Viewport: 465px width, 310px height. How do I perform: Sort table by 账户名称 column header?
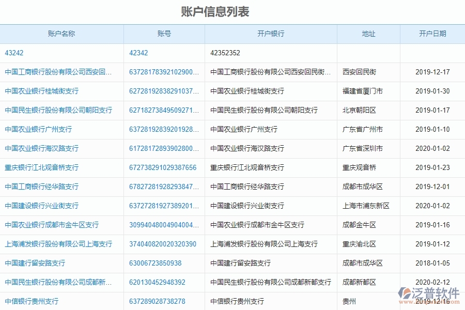[x=61, y=34]
